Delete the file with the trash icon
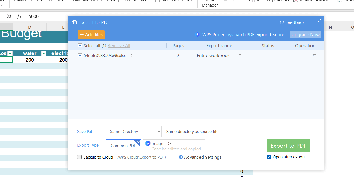The height and width of the screenshot is (177, 354). [x=314, y=55]
